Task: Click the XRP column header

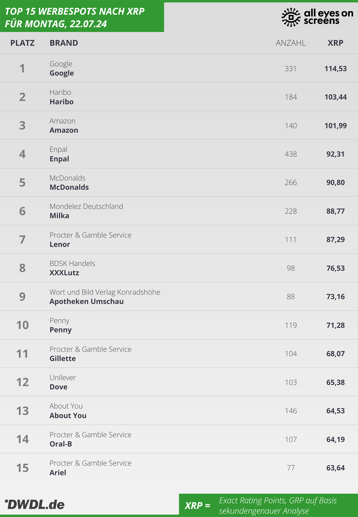Action: point(335,43)
